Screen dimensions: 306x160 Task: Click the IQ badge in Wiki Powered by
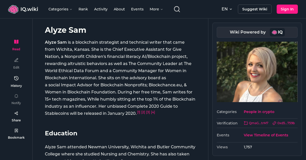tap(277, 32)
